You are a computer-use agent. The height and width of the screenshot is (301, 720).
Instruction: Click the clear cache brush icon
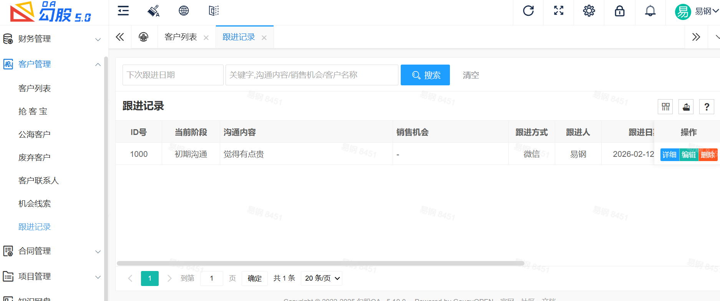click(x=153, y=11)
